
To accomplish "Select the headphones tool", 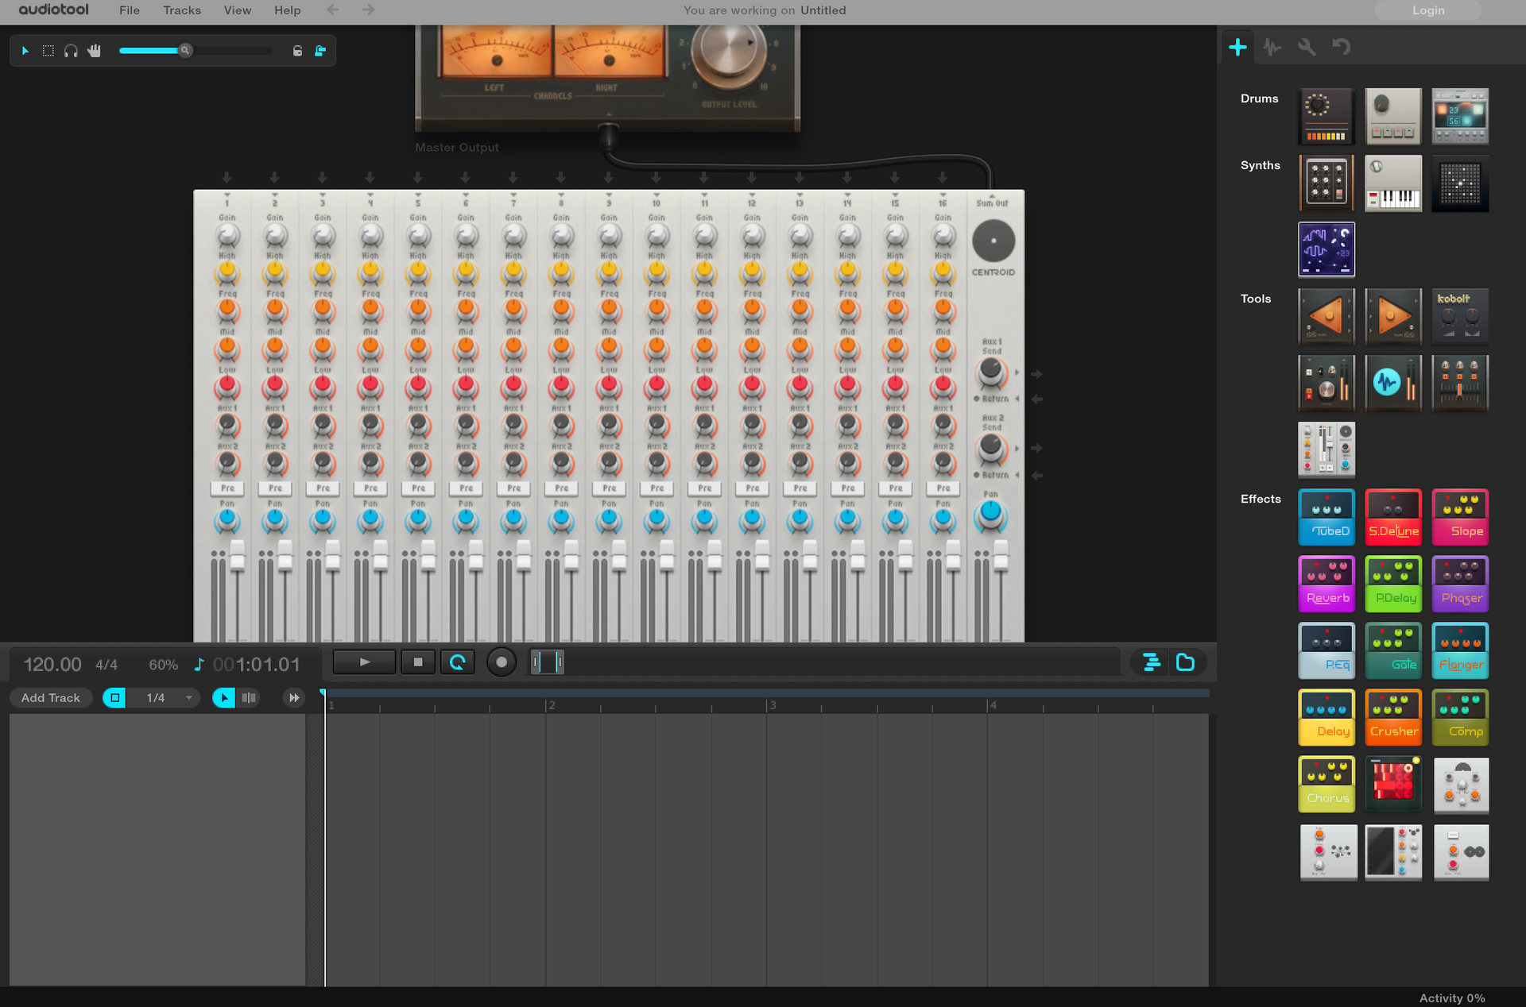I will 71,51.
